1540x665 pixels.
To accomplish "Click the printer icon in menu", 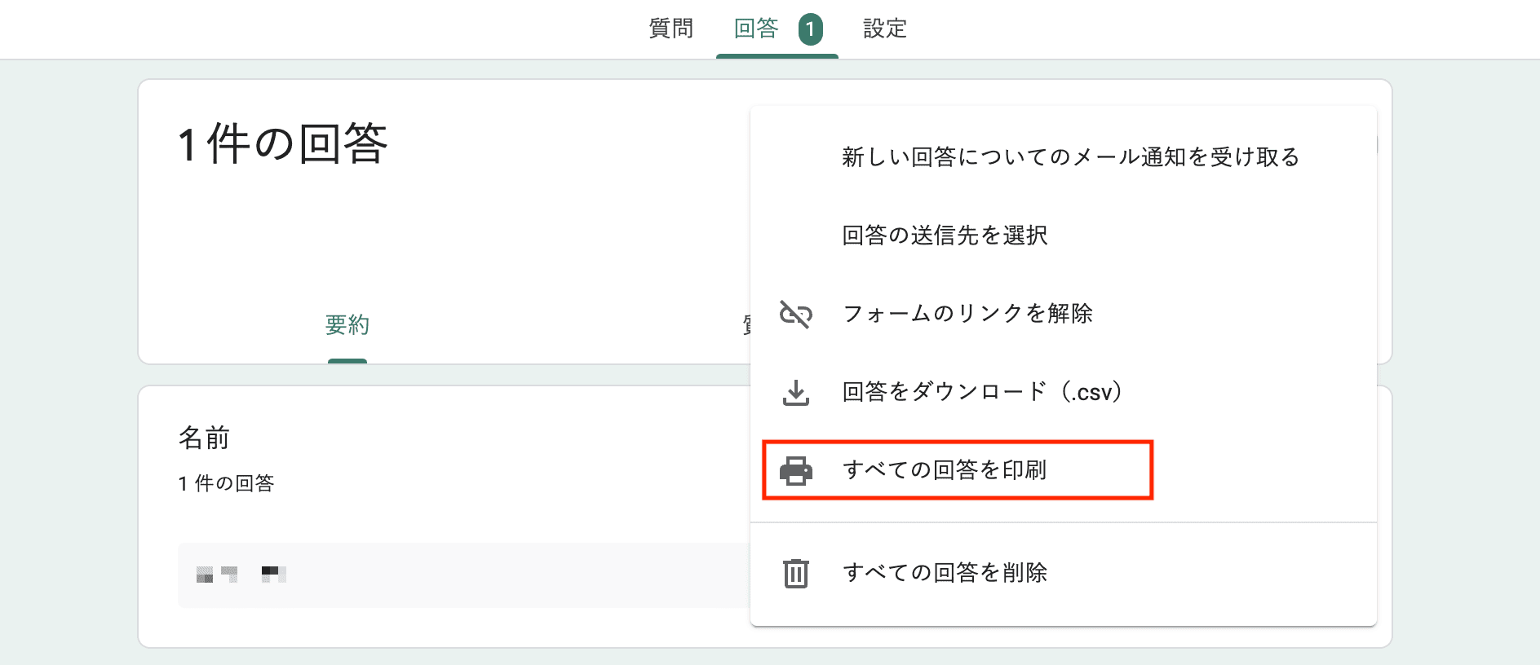I will click(795, 470).
